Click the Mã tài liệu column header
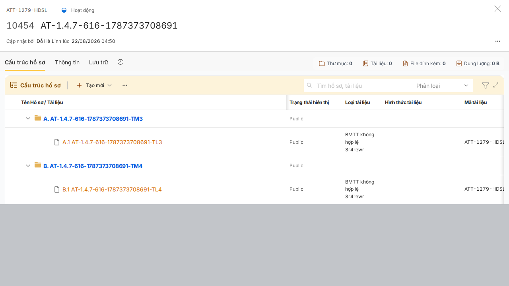The width and height of the screenshot is (509, 286). pos(476,102)
